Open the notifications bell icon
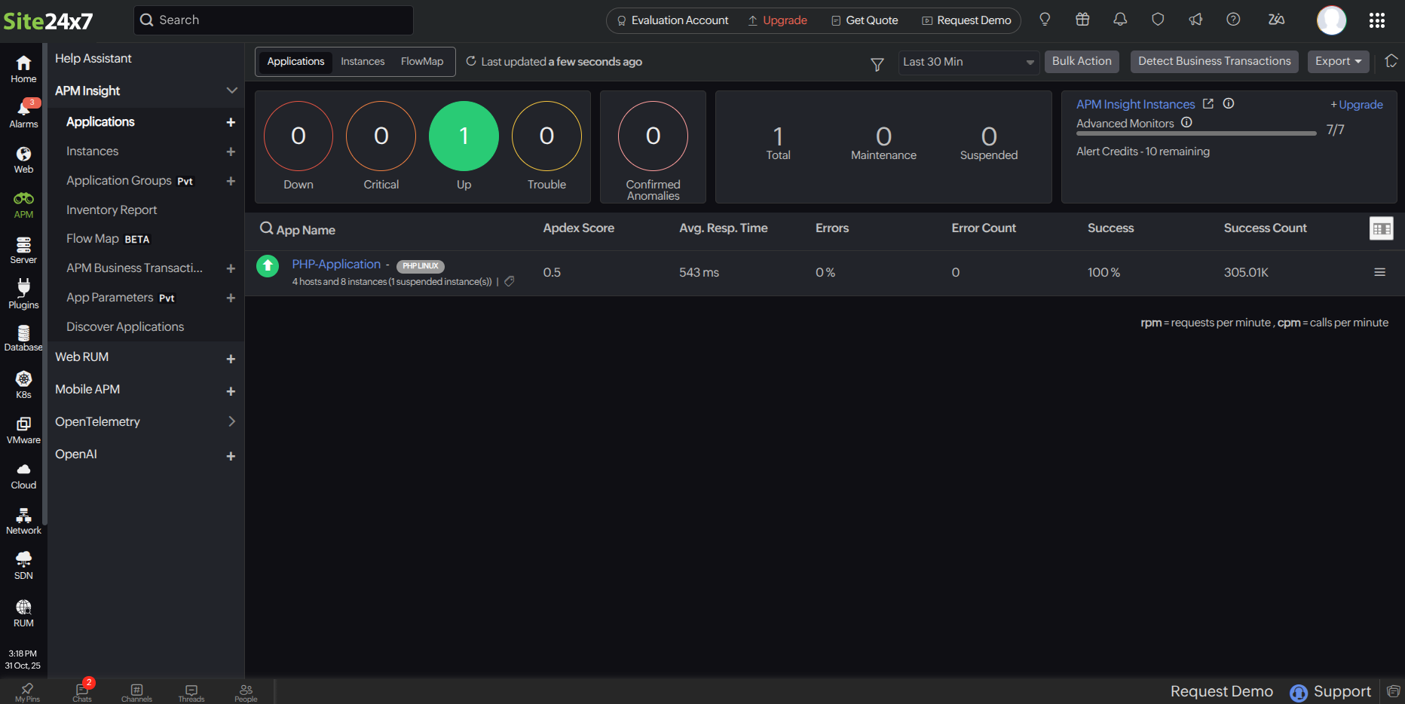 pos(1120,20)
